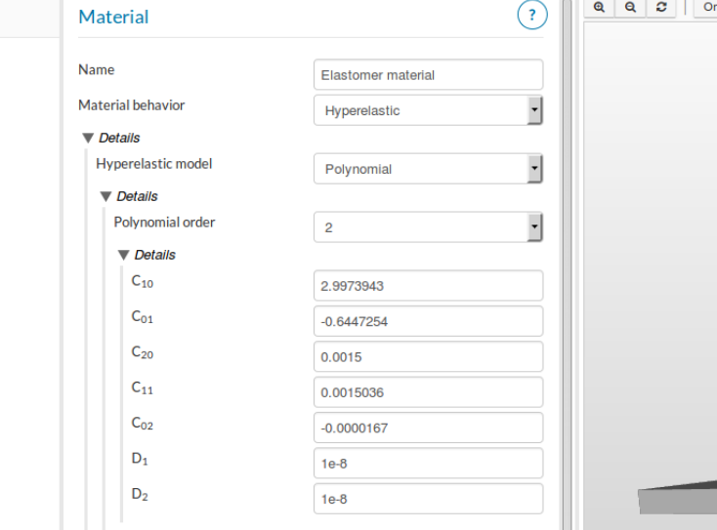Image resolution: width=717 pixels, height=530 pixels.
Task: Collapse Details under Polynomial order
Action: [x=124, y=255]
